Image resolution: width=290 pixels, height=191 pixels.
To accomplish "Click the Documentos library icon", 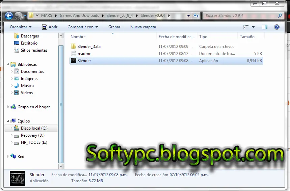I will [17, 71].
